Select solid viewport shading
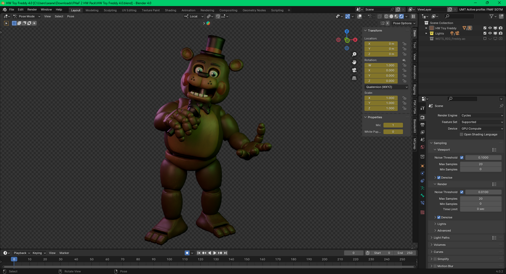 coord(391,16)
